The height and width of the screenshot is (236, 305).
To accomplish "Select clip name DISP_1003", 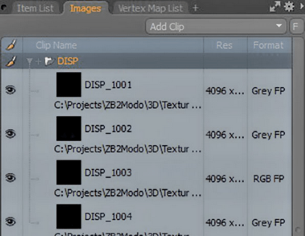I will pos(108,173).
